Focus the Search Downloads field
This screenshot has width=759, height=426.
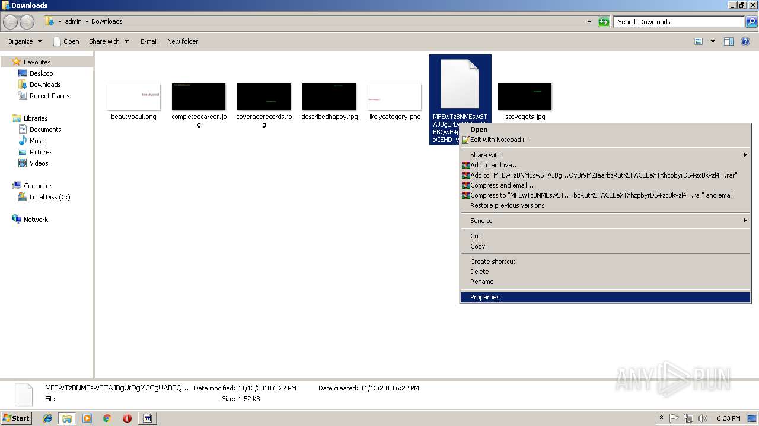(x=679, y=22)
